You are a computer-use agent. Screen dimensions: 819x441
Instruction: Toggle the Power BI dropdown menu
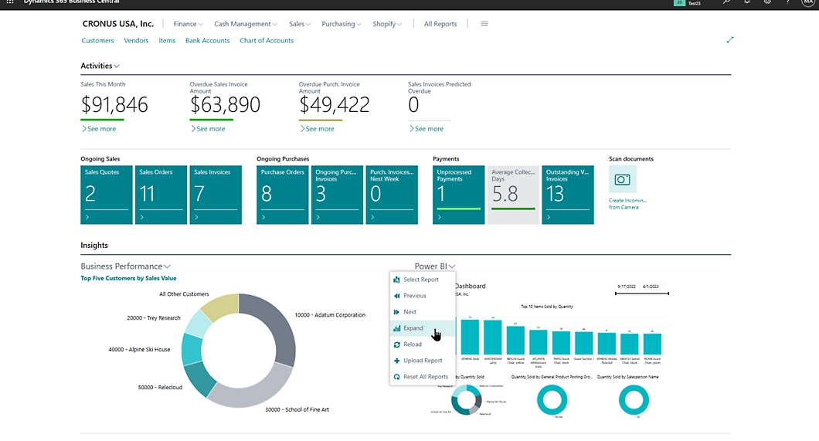click(434, 266)
